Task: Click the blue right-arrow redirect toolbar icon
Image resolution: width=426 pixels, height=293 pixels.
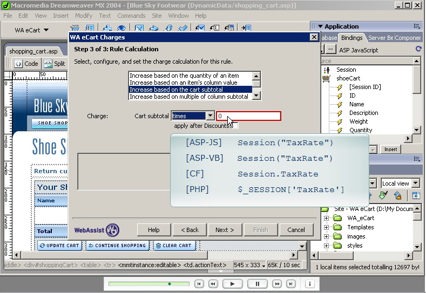Action: click(x=154, y=28)
